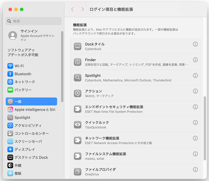The width and height of the screenshot is (209, 181).
Task: Open Apple Intelligence と Siri settings
Action: point(35,109)
